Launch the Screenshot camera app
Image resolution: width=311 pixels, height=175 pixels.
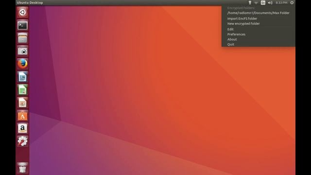coord(22,51)
